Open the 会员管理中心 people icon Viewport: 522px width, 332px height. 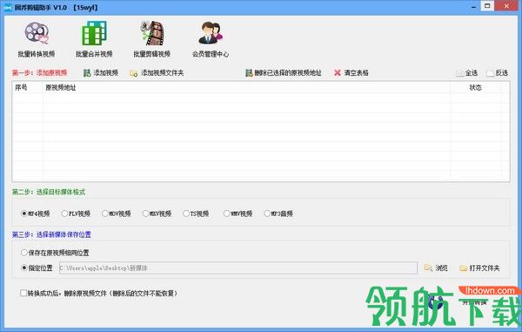(x=211, y=33)
